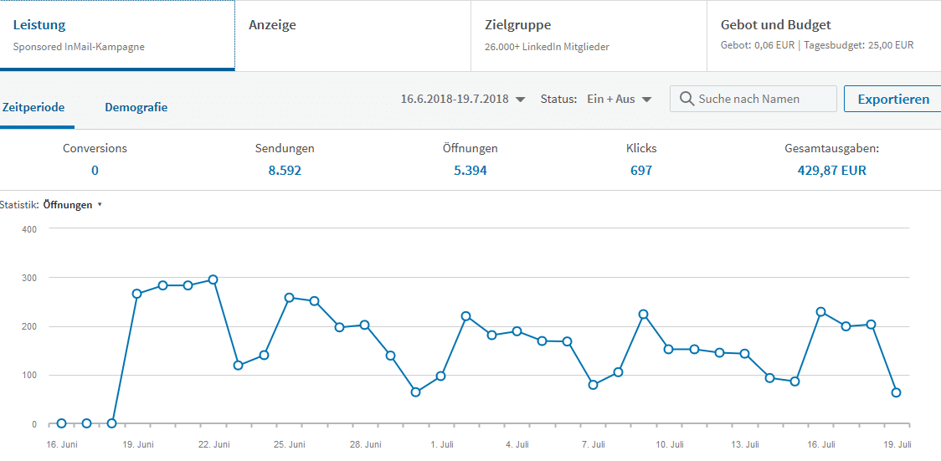Click the Sendungen value 8.592
The height and width of the screenshot is (461, 941).
[x=285, y=171]
